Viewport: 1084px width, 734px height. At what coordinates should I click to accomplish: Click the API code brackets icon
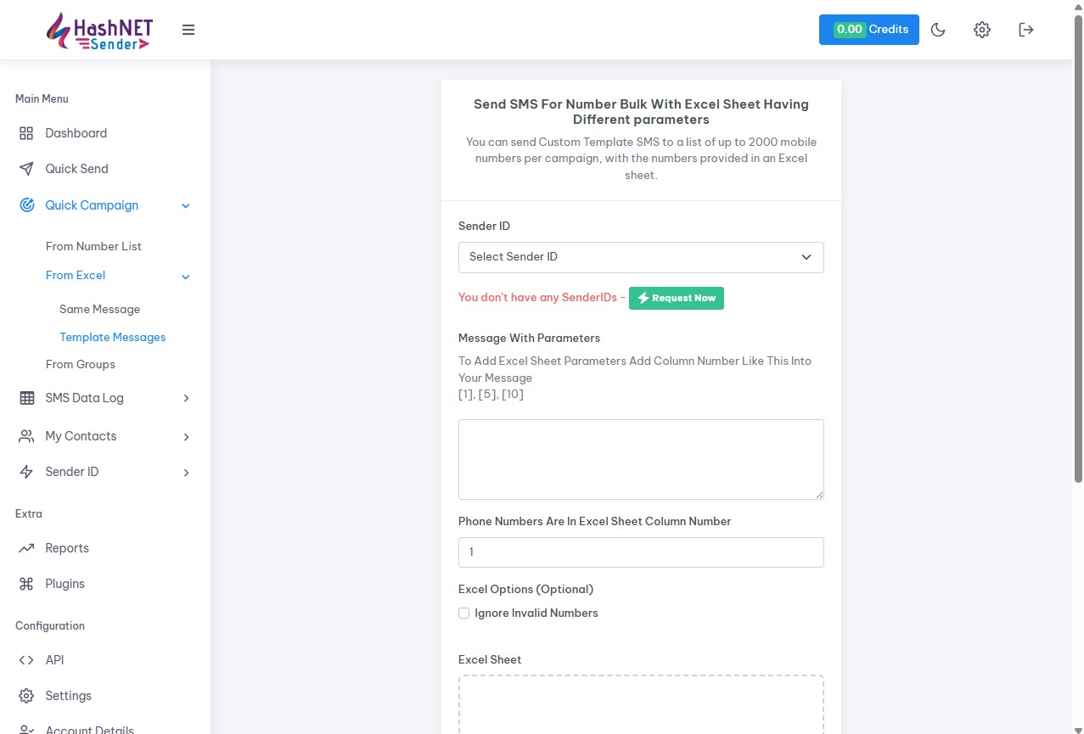coord(26,660)
